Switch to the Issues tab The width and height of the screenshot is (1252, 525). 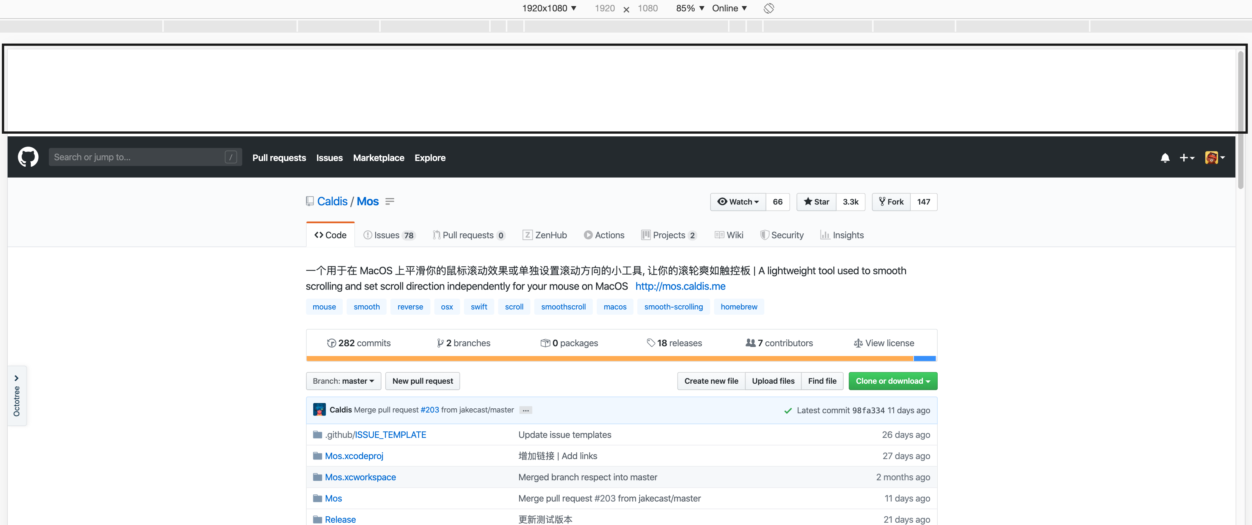tap(388, 235)
